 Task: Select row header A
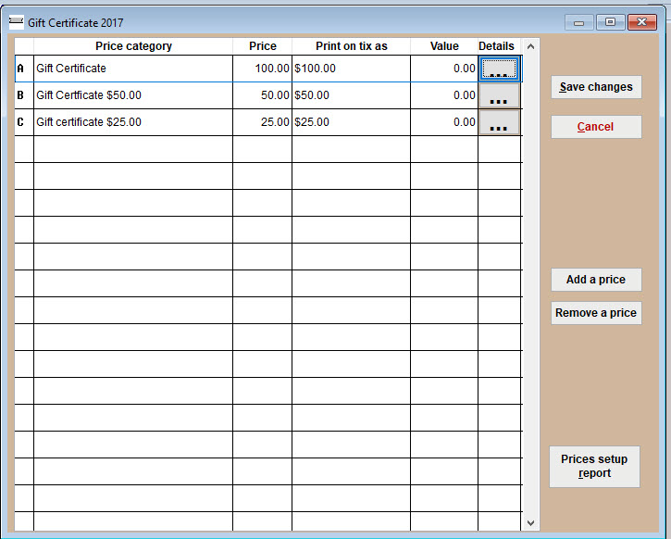[24, 69]
